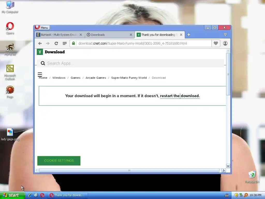Viewport: 265px width, 199px height.
Task: Go to Home breadcrumb
Action: coord(43,78)
